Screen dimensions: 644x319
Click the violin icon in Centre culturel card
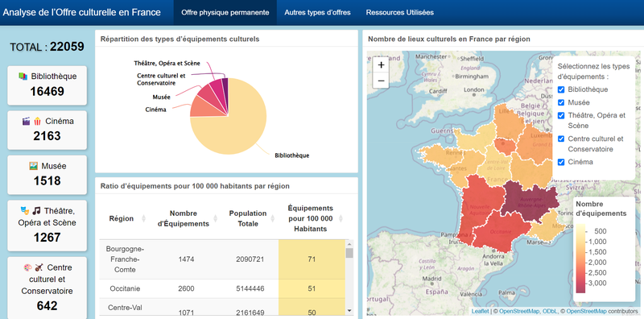pyautogui.click(x=39, y=267)
